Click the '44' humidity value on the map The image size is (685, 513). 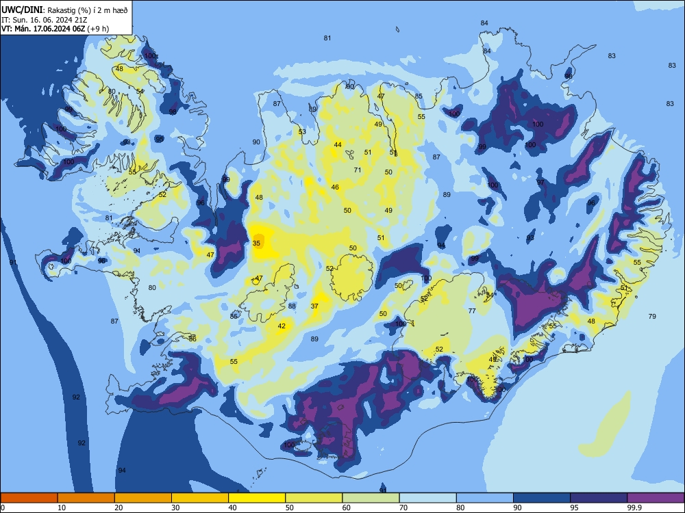(338, 144)
